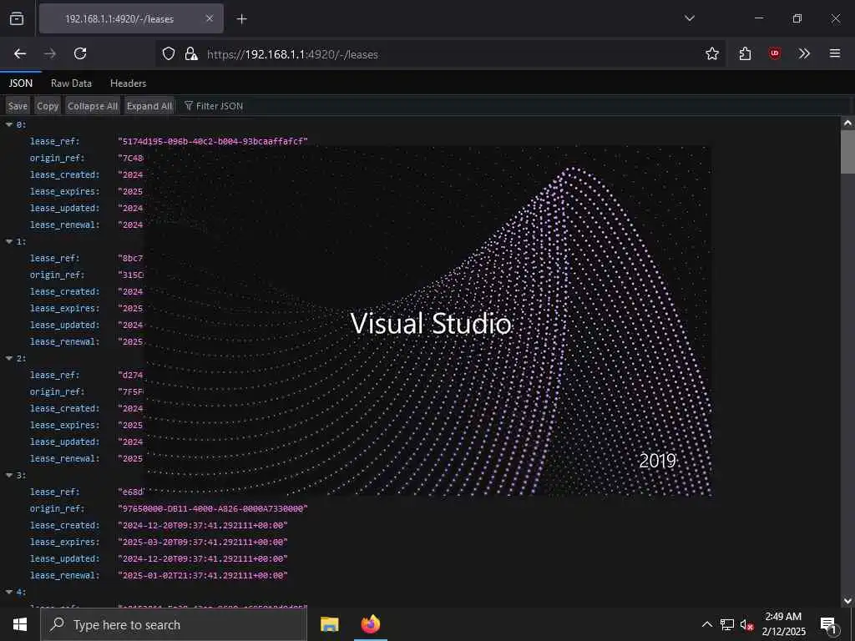Viewport: 855px width, 641px height.
Task: Click the Visual Studio 2019 splash screen
Action: 427,321
